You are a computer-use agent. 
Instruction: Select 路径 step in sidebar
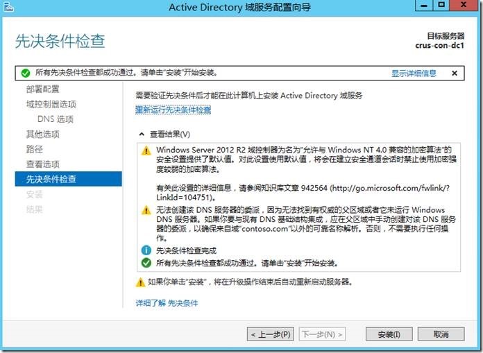click(x=34, y=149)
